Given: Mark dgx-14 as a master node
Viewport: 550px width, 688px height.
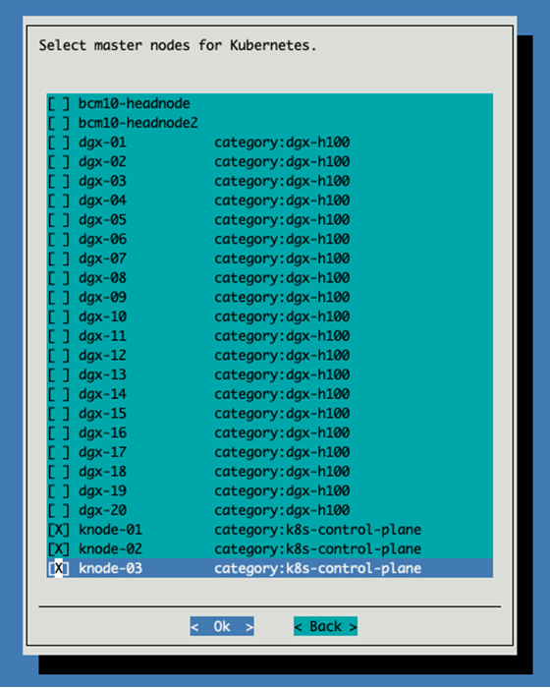Looking at the screenshot, I should point(59,394).
